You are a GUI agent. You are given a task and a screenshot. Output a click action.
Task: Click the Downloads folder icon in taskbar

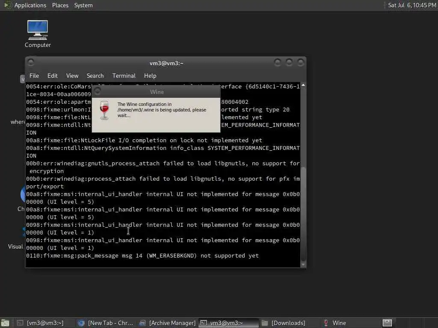point(265,323)
